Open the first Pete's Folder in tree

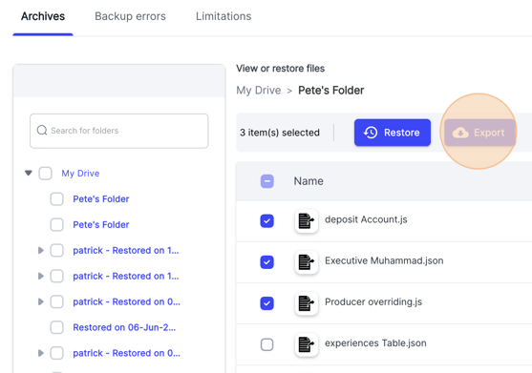[x=101, y=198]
